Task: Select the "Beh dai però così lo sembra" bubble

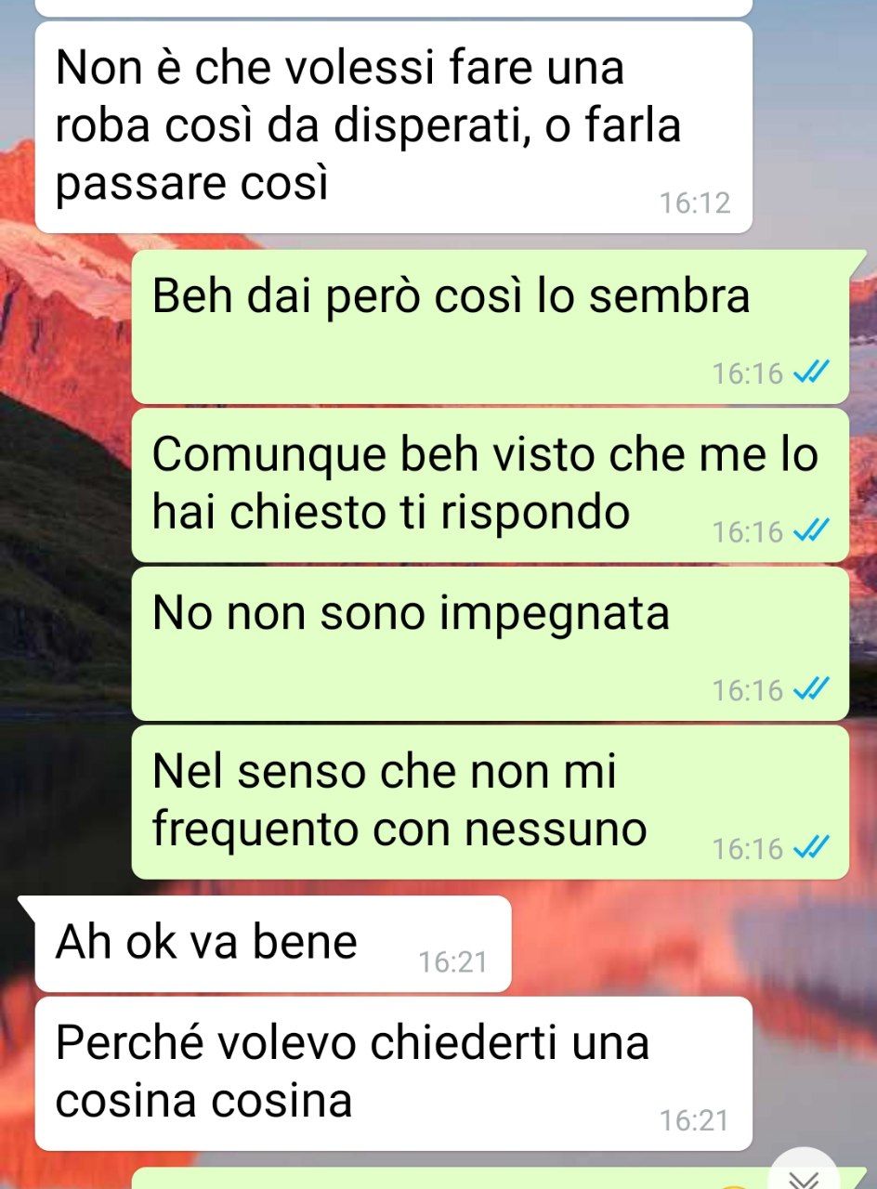Action: (x=491, y=326)
